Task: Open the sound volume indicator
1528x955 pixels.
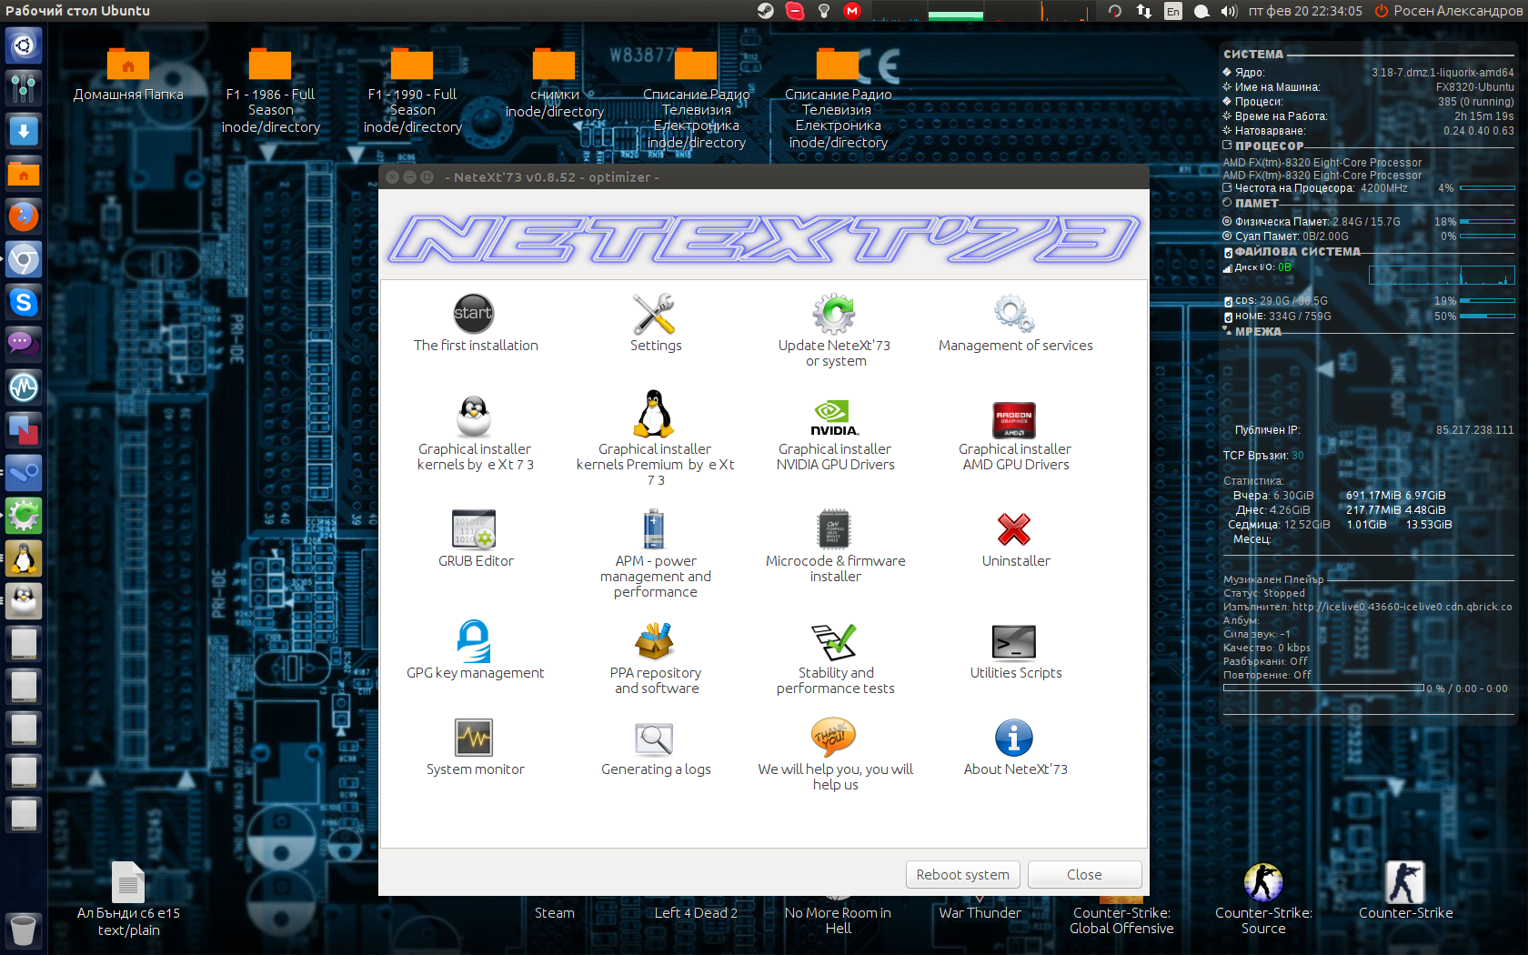Action: (x=1229, y=11)
